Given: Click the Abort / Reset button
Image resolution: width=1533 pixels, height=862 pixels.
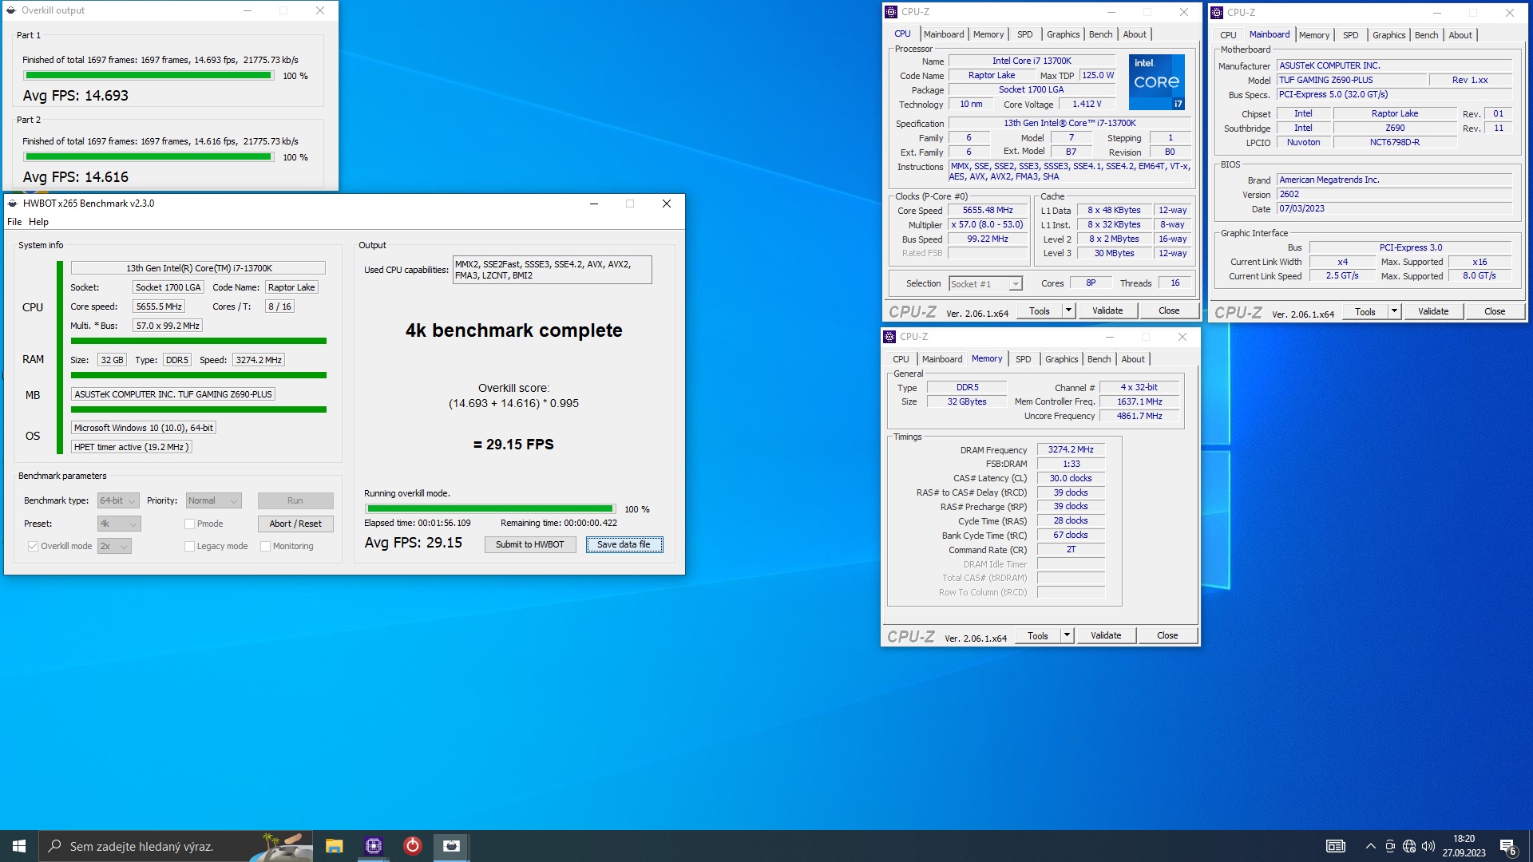Looking at the screenshot, I should click(x=295, y=524).
